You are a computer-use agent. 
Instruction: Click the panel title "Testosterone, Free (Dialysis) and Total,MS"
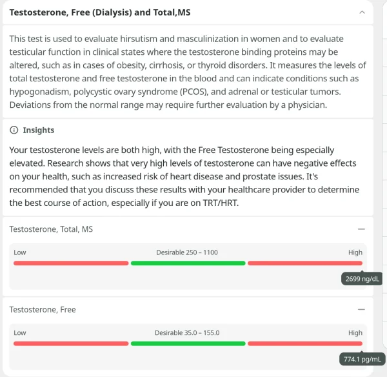100,13
